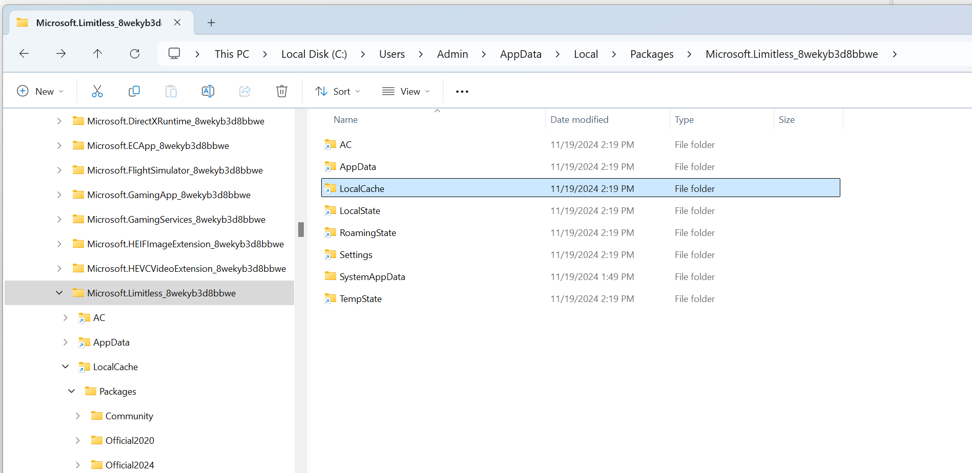The width and height of the screenshot is (972, 473).
Task: Sort by the Date modified column header
Action: [580, 120]
